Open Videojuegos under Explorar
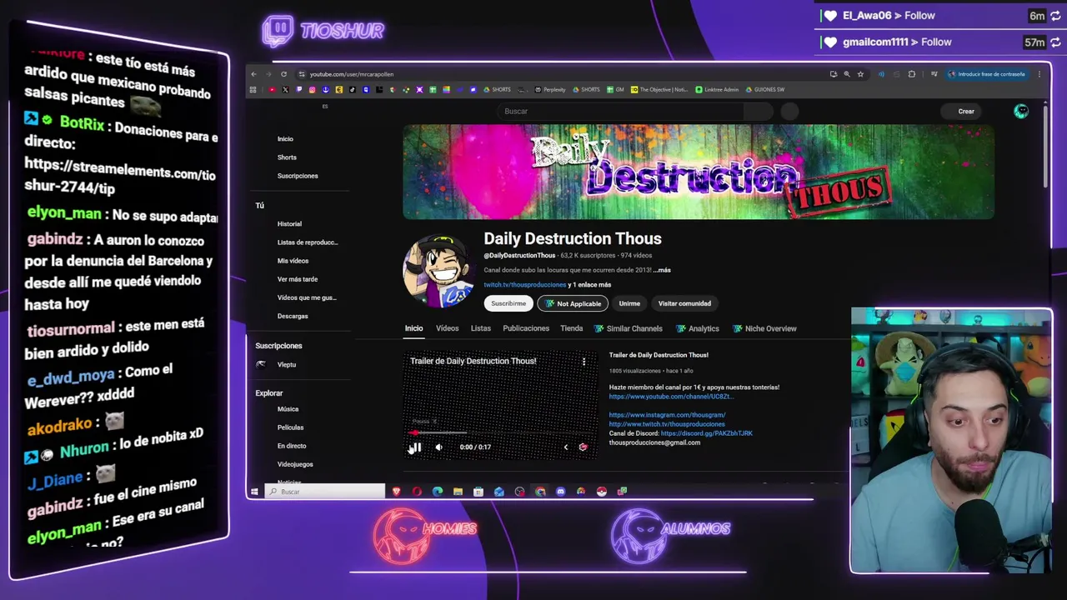This screenshot has height=600, width=1067. click(x=295, y=464)
